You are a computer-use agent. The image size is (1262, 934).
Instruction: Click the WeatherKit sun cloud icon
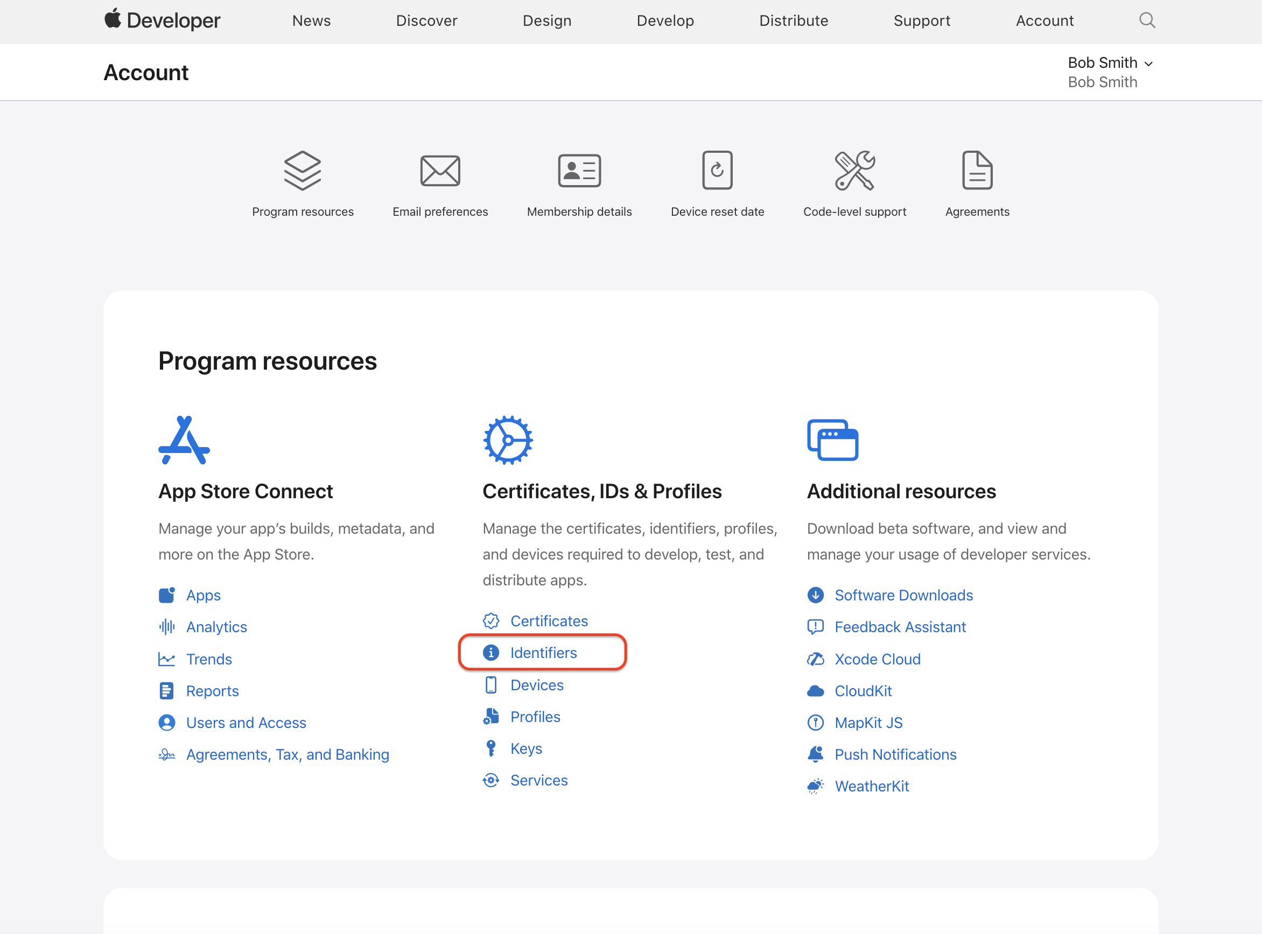[816, 786]
